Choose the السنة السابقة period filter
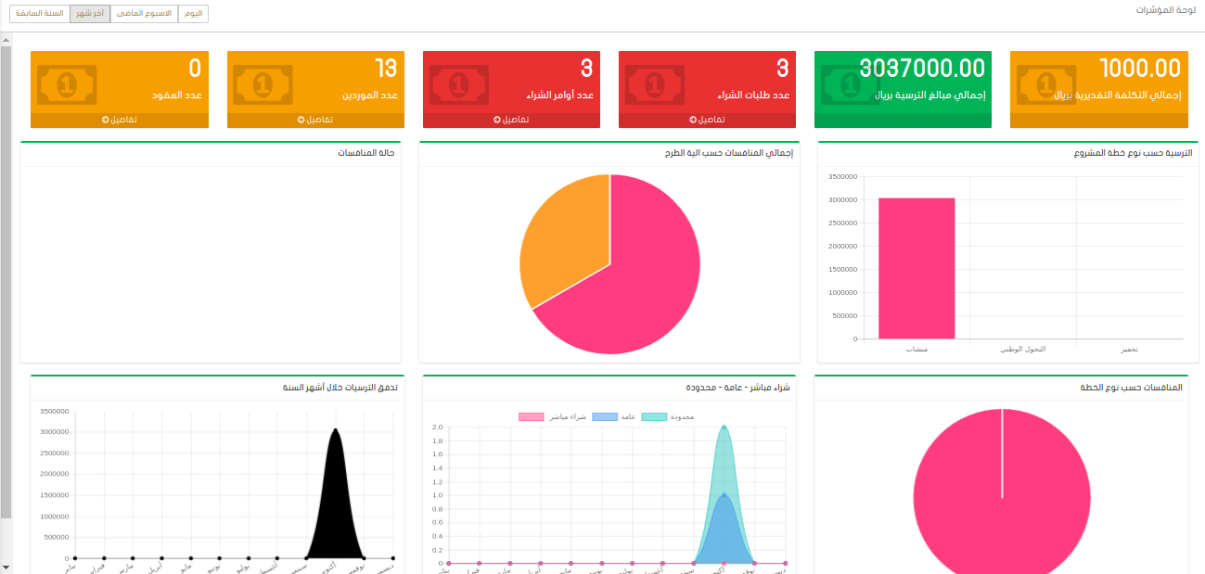This screenshot has width=1205, height=574. (40, 14)
